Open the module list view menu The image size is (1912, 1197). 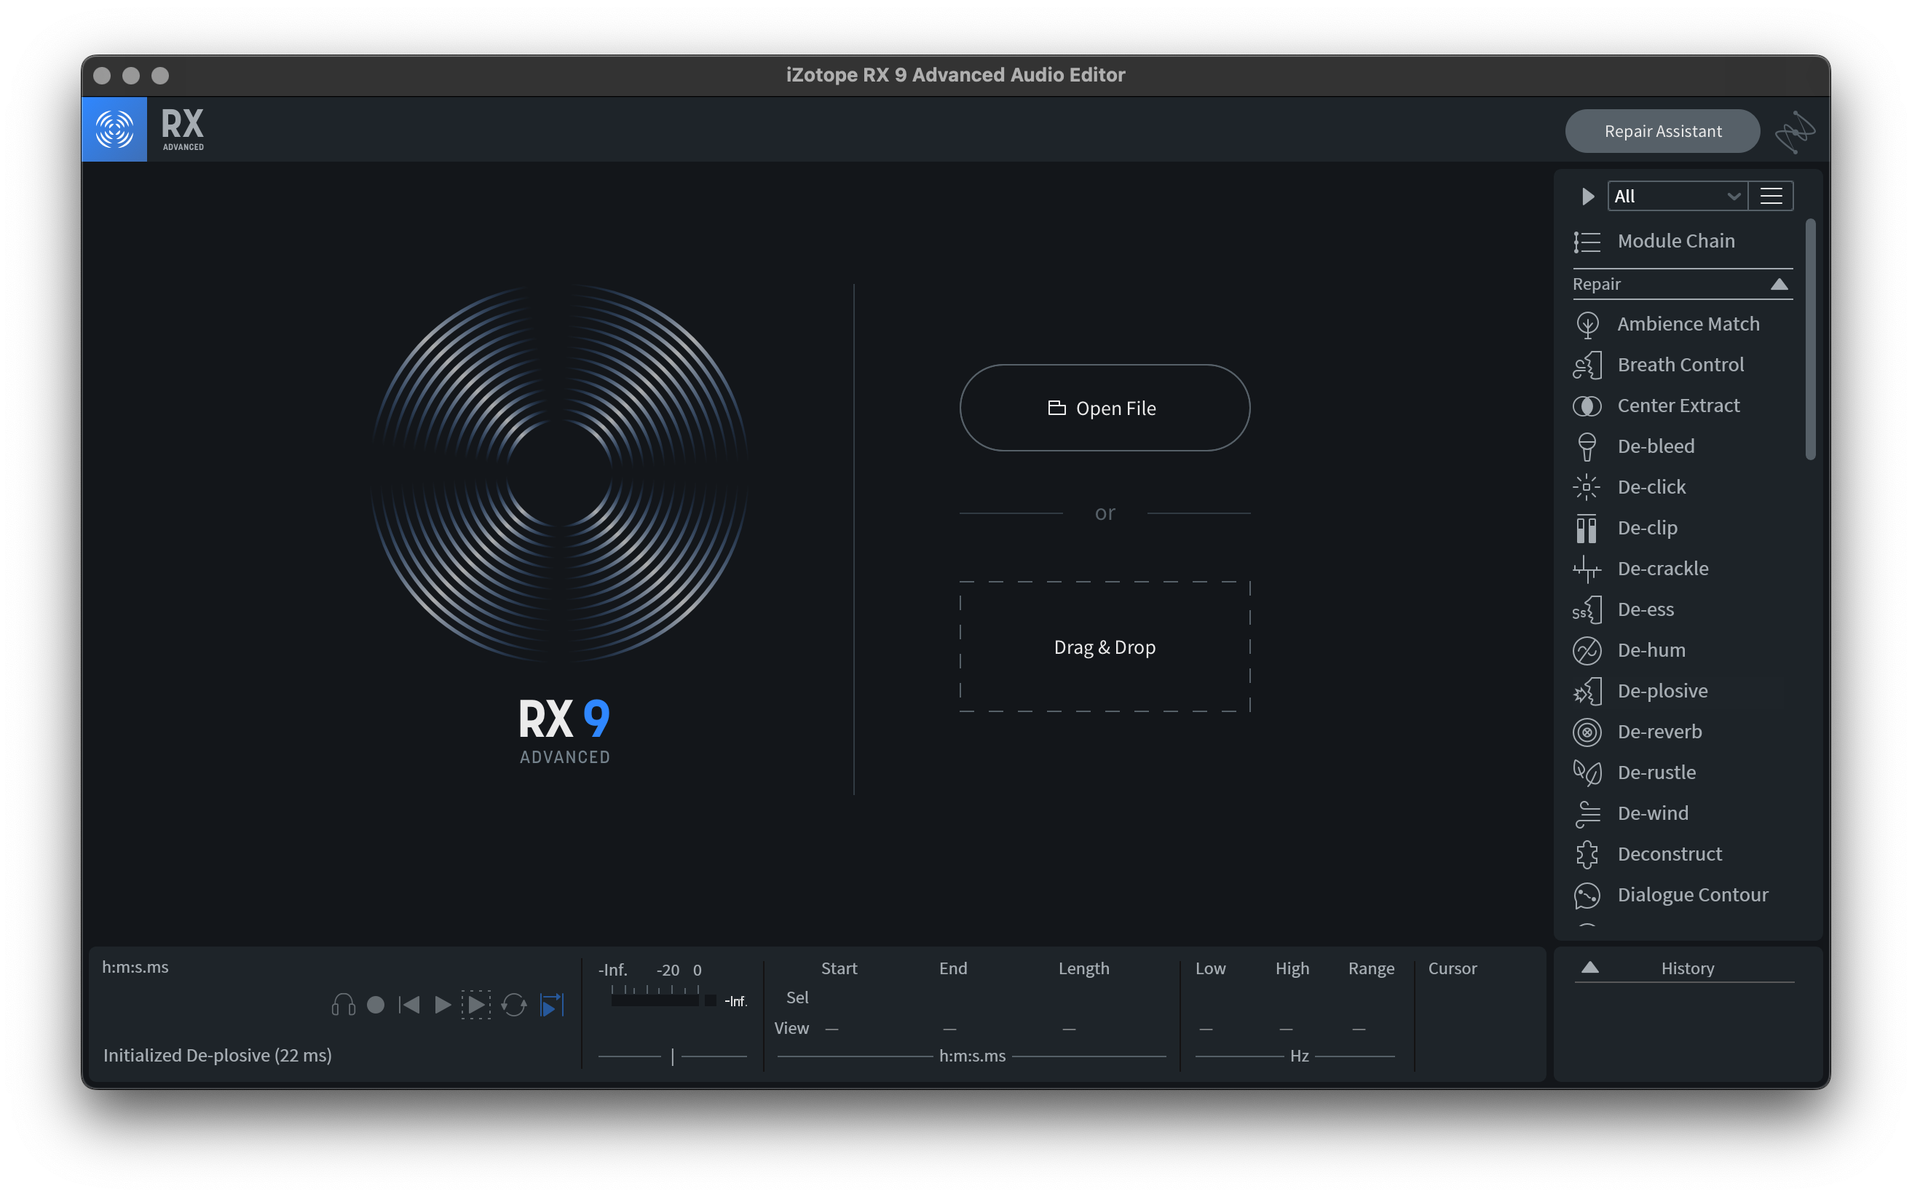point(1771,197)
